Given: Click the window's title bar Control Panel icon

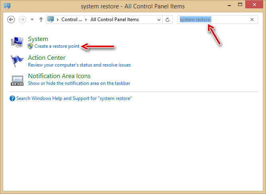Looking at the screenshot, I should (x=7, y=6).
